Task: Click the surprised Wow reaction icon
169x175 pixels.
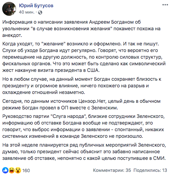Action: 18,170
